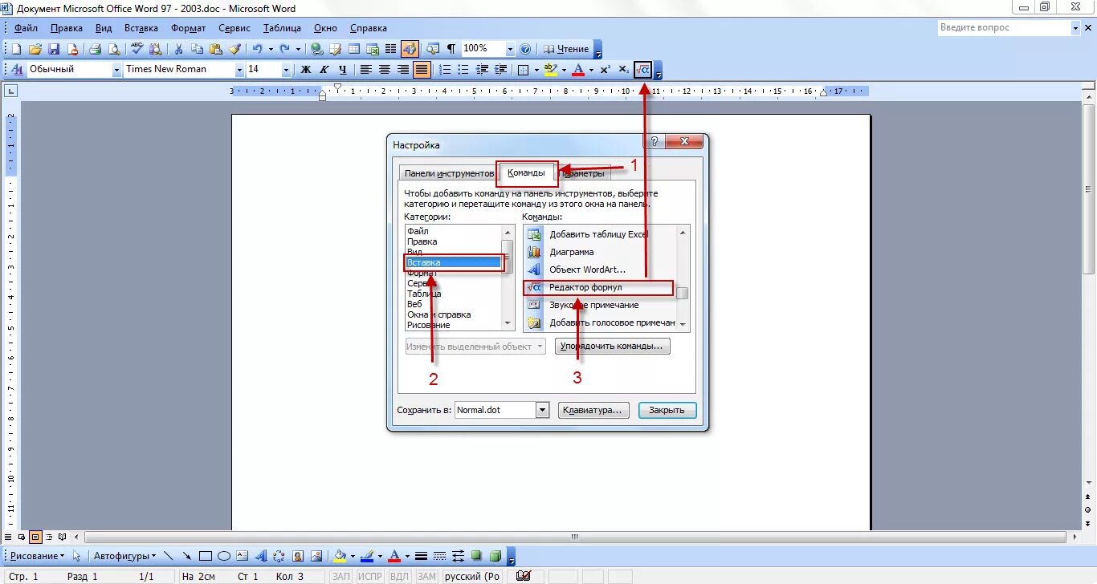Toggle the ЗАМ overtype status indicator

pyautogui.click(x=426, y=577)
